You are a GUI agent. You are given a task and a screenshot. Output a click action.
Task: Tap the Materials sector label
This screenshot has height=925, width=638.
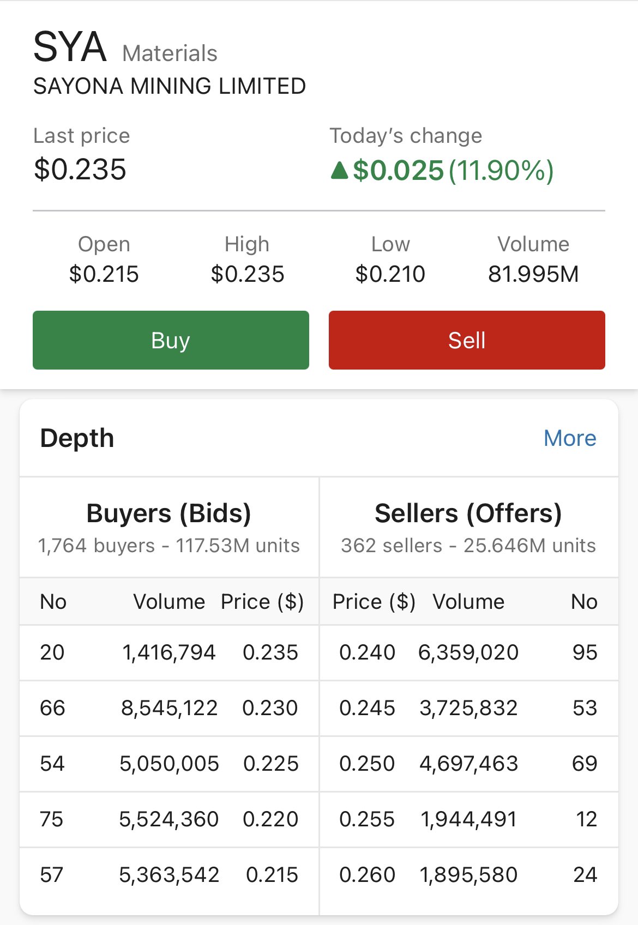coord(170,53)
